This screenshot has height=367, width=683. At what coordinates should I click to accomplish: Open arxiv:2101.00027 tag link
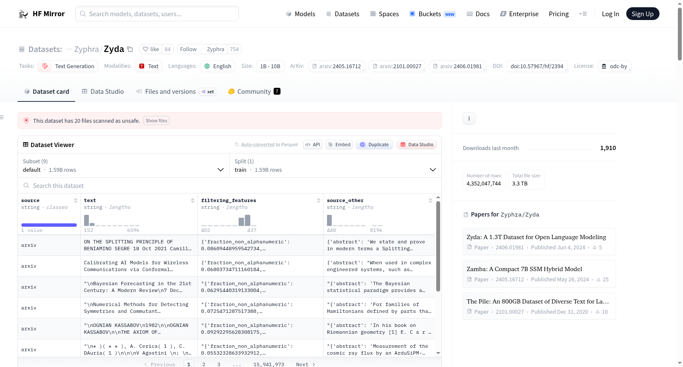pos(397,66)
